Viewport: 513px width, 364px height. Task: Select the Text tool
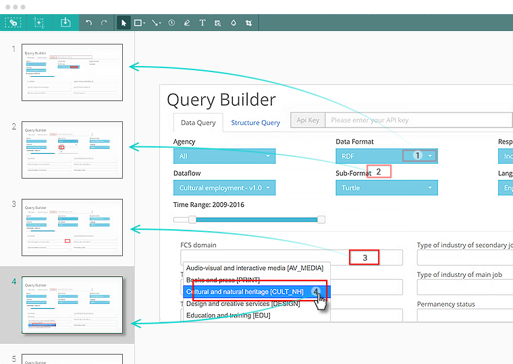[202, 23]
